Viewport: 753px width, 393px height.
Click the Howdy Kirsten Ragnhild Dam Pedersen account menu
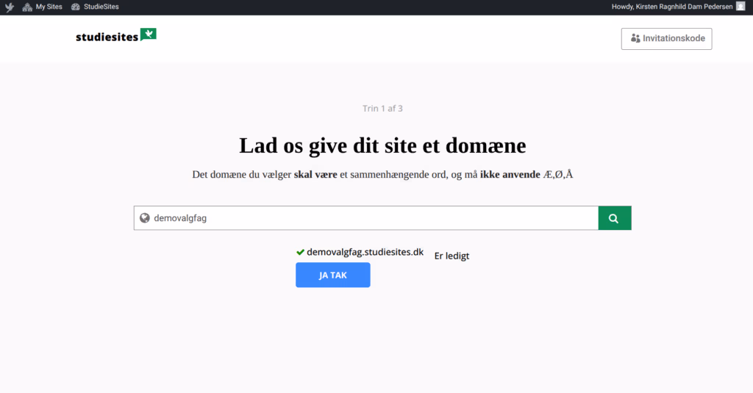tap(678, 7)
